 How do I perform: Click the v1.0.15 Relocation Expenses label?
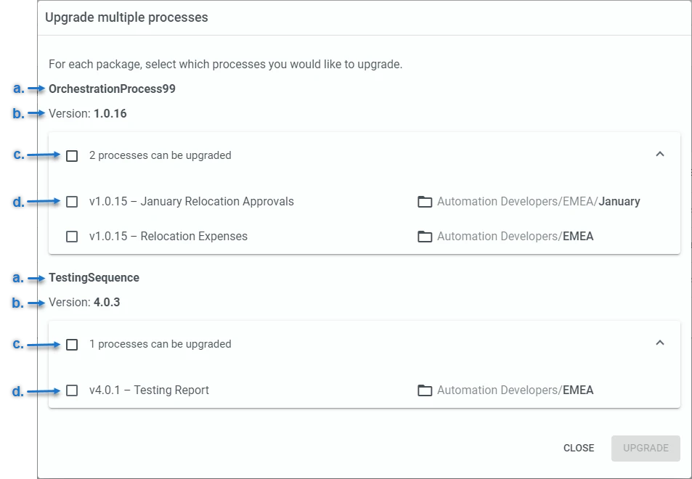click(x=168, y=237)
